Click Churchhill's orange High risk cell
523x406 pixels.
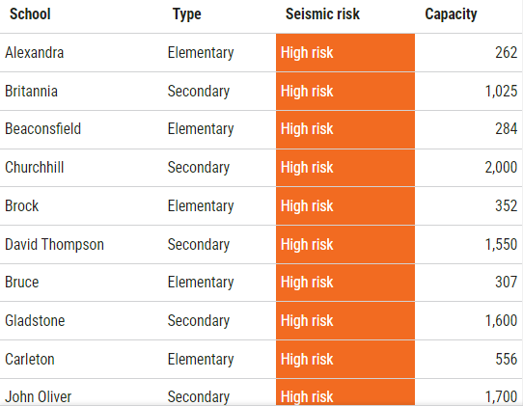(345, 168)
